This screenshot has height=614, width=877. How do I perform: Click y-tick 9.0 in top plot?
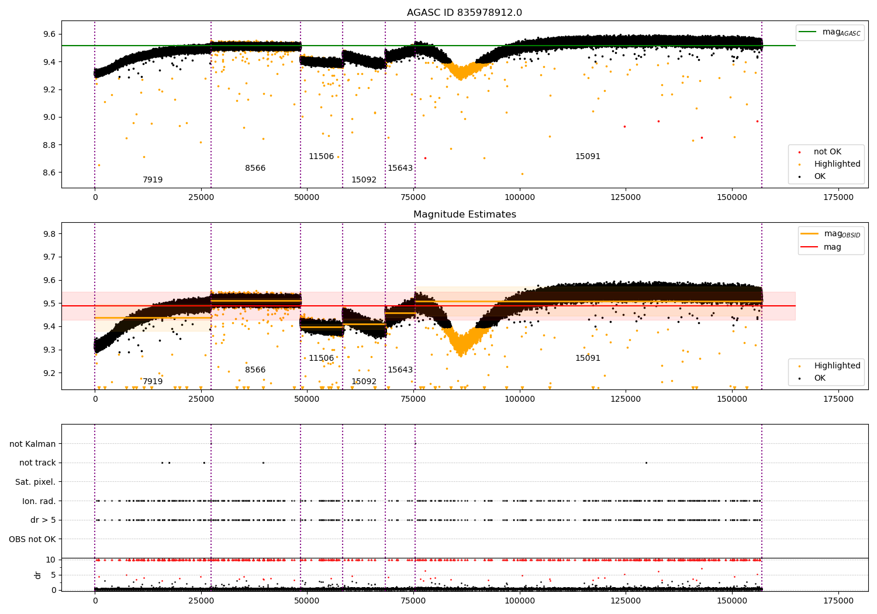tap(49, 118)
